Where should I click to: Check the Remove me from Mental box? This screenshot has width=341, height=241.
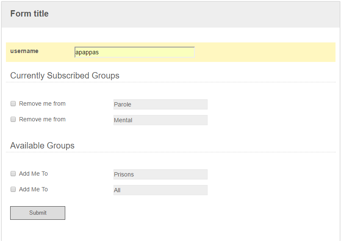tap(13, 119)
